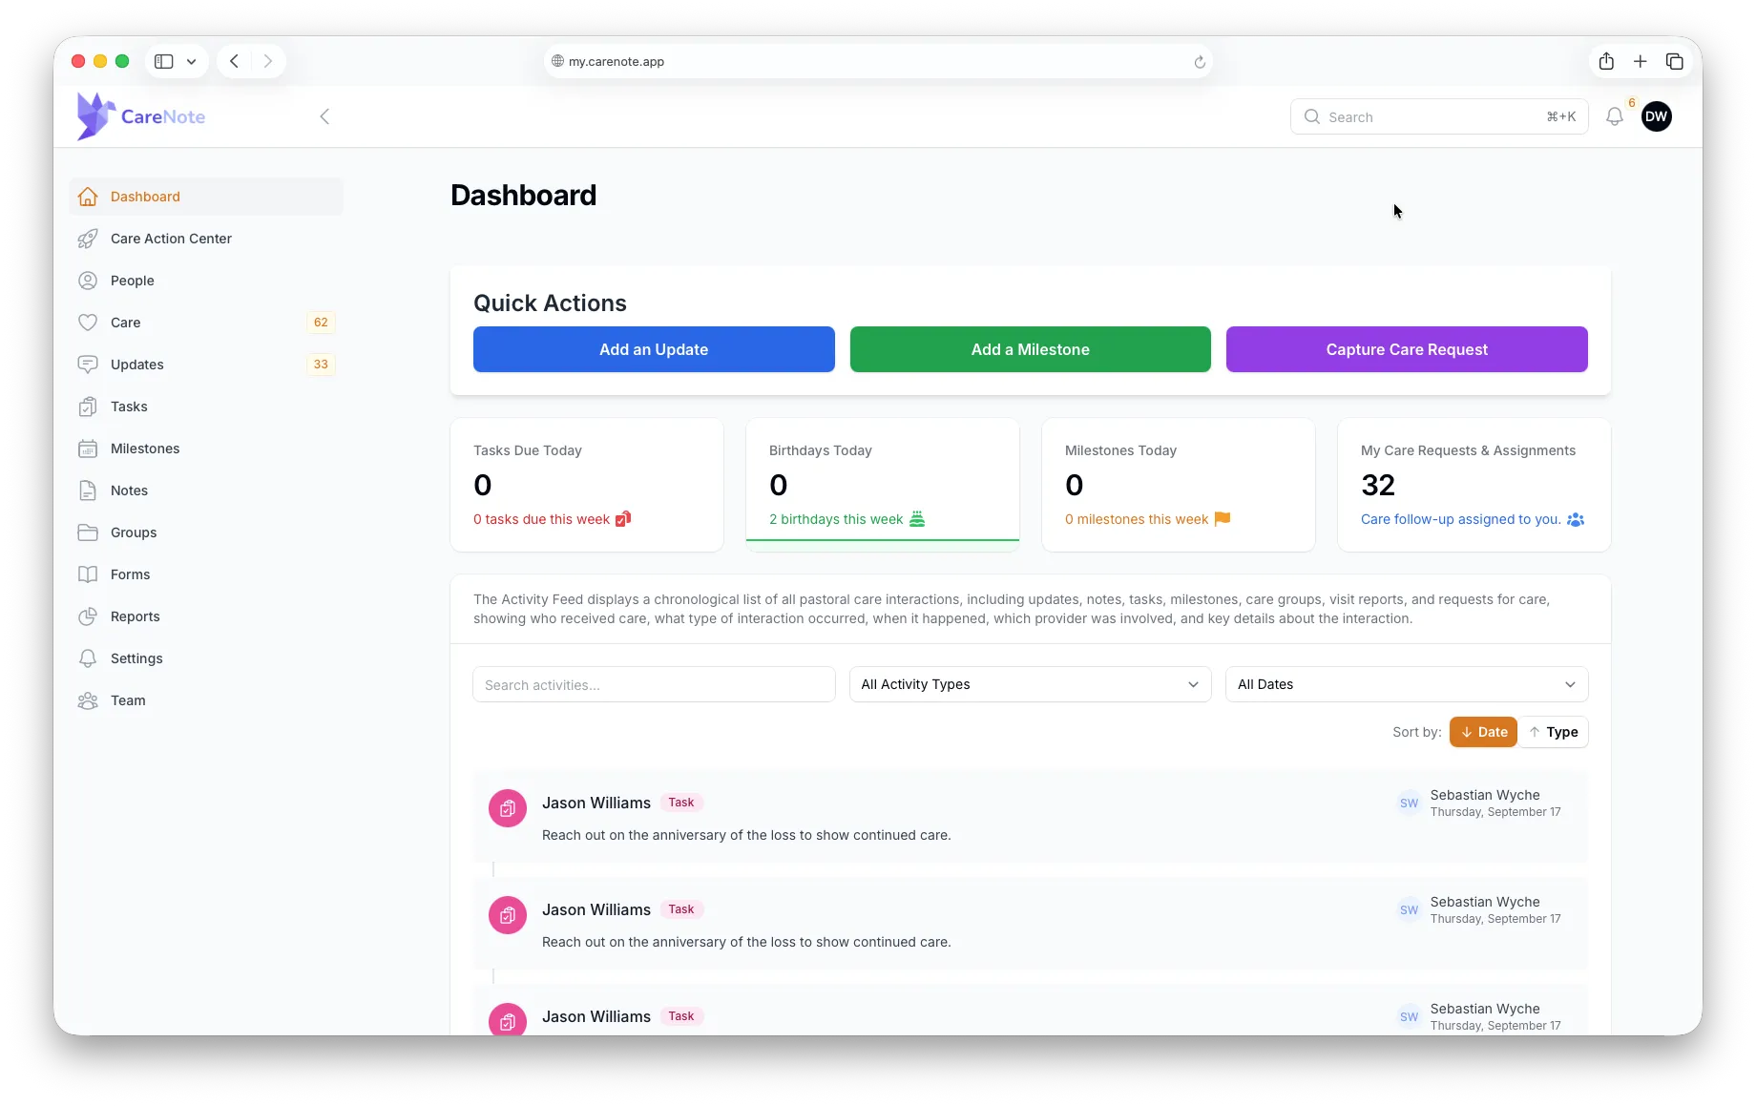Toggle sorting by Date
The image size is (1756, 1106).
(x=1482, y=732)
